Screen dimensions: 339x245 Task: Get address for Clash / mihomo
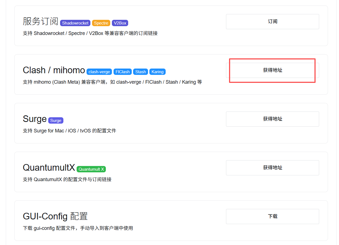coord(272,70)
